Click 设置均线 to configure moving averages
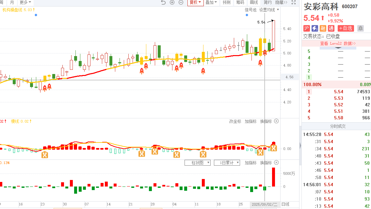 pos(267,10)
